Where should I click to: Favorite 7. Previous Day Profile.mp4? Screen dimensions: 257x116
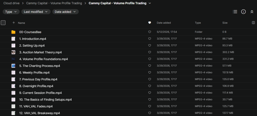(x=150, y=79)
